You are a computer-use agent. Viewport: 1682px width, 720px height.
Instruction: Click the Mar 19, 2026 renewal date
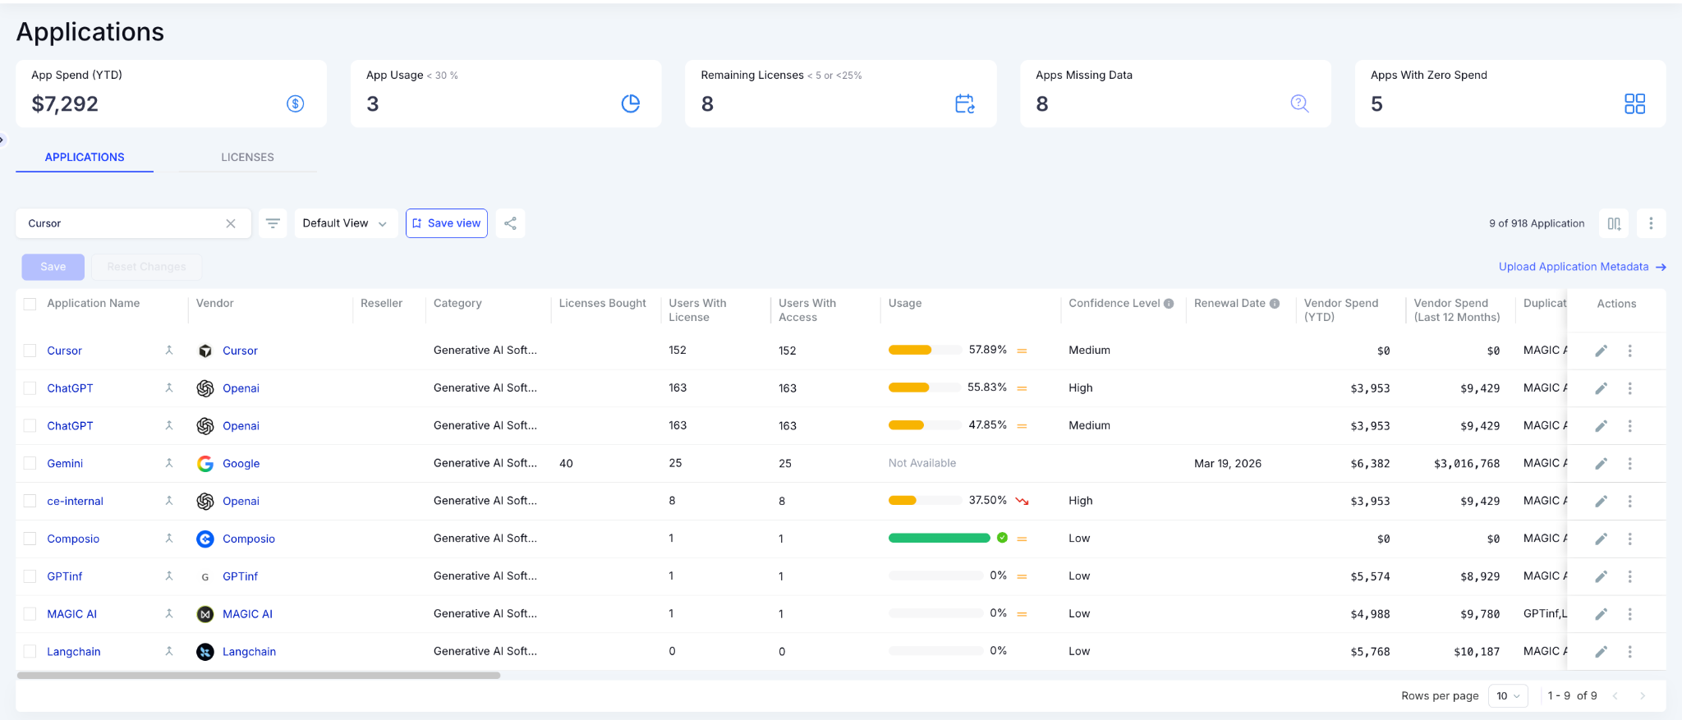click(1228, 463)
